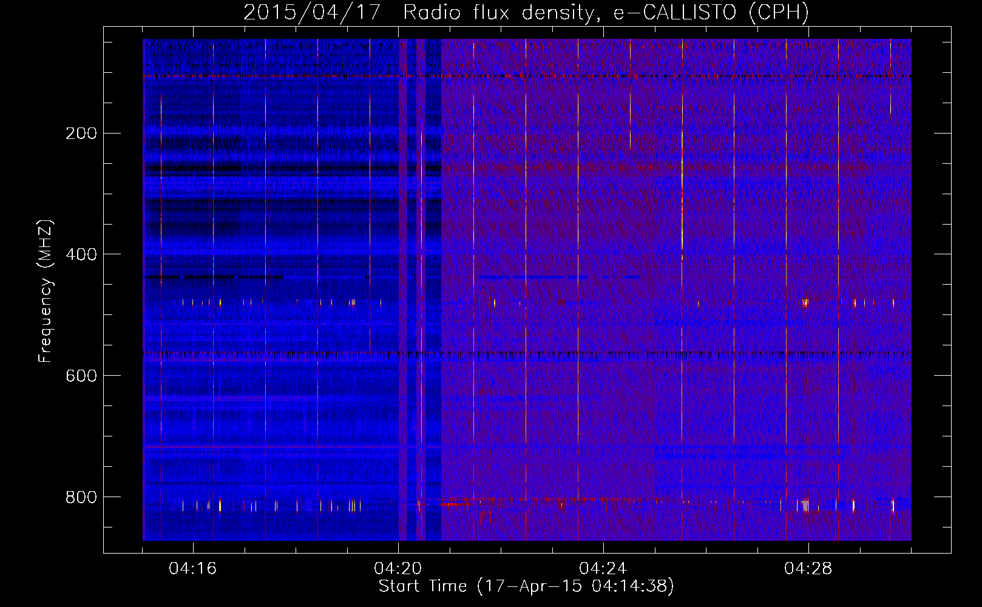
Task: Click the 'Frequency (MHZ)' axis label
Action: [x=46, y=291]
